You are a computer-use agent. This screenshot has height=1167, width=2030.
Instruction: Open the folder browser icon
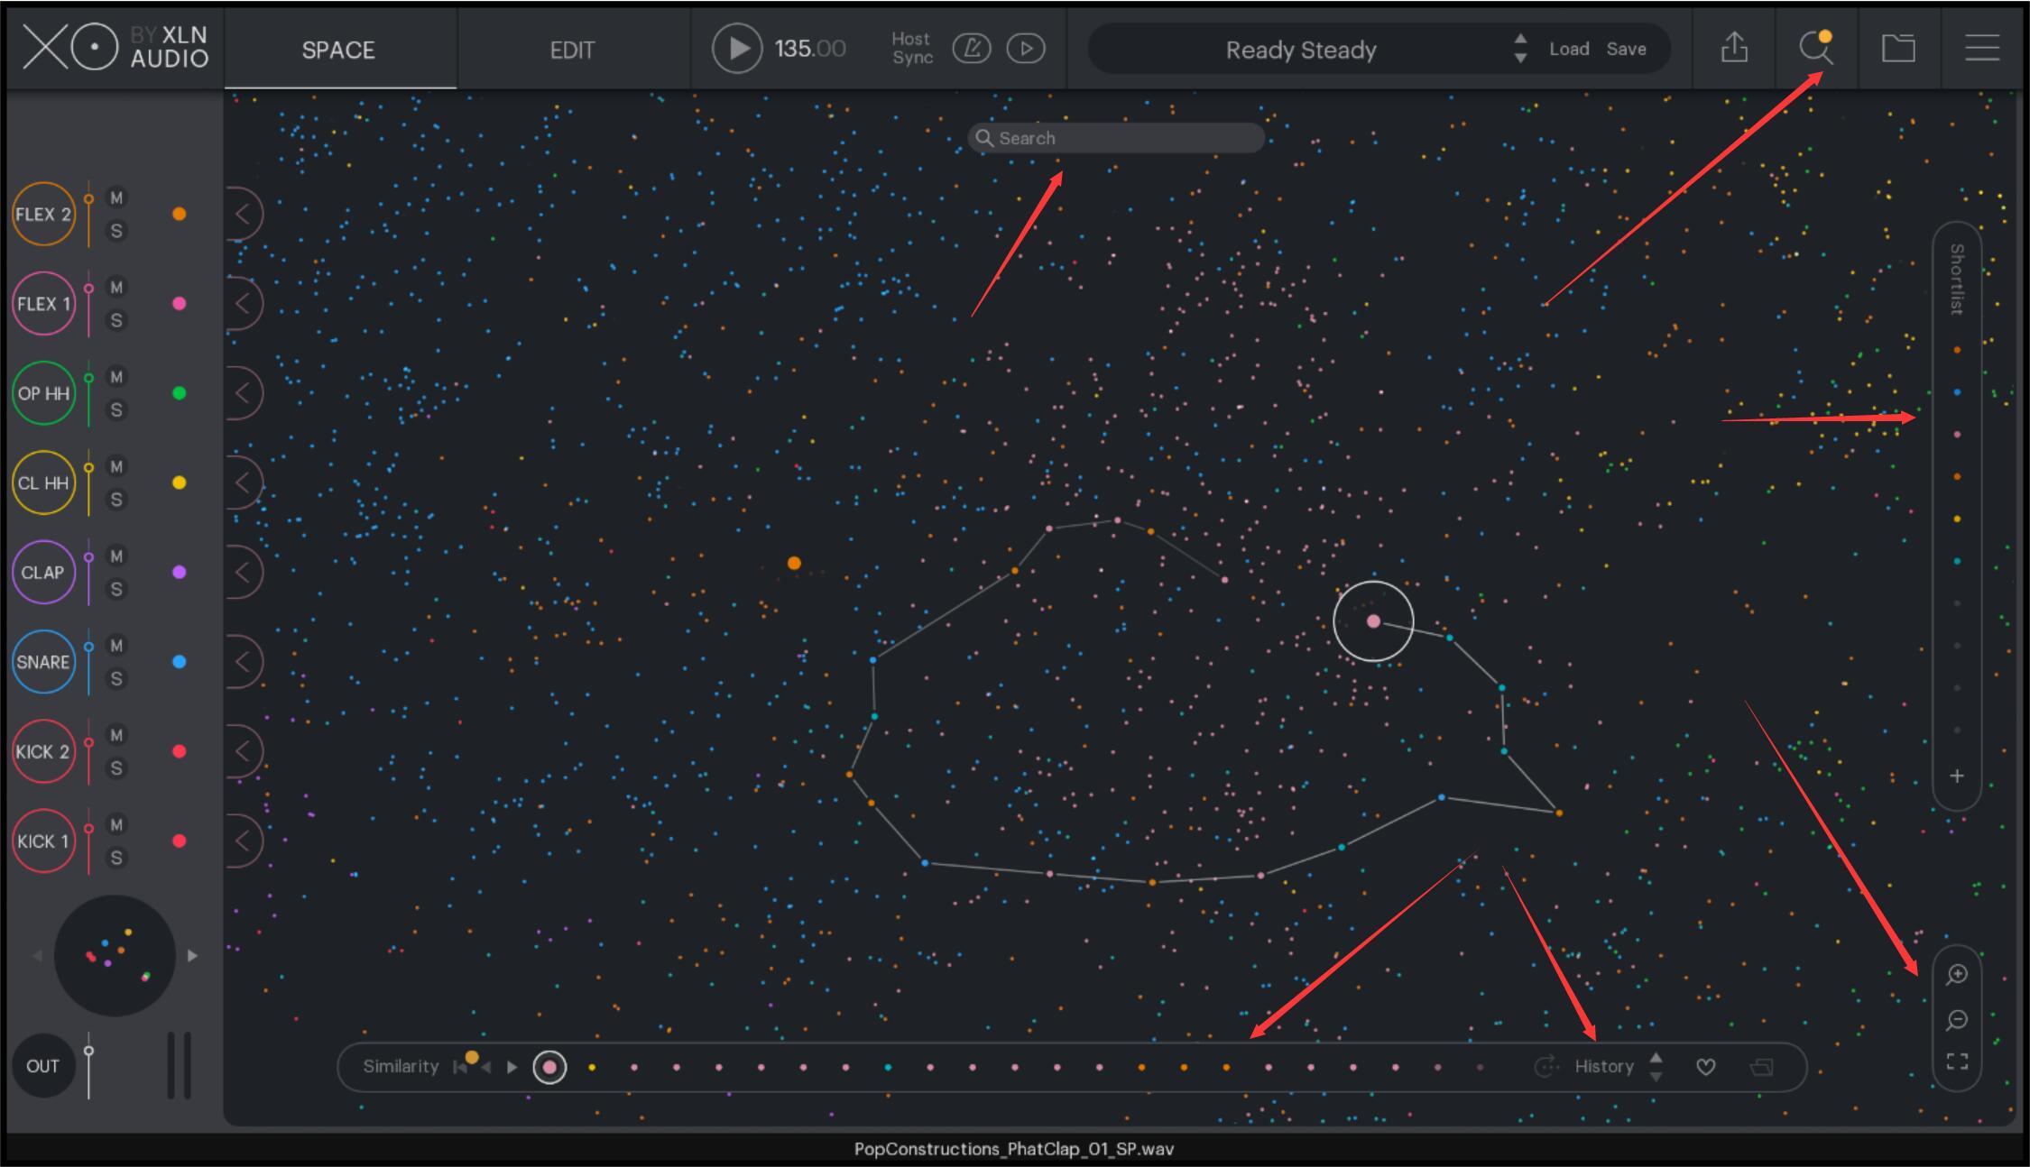click(1898, 48)
